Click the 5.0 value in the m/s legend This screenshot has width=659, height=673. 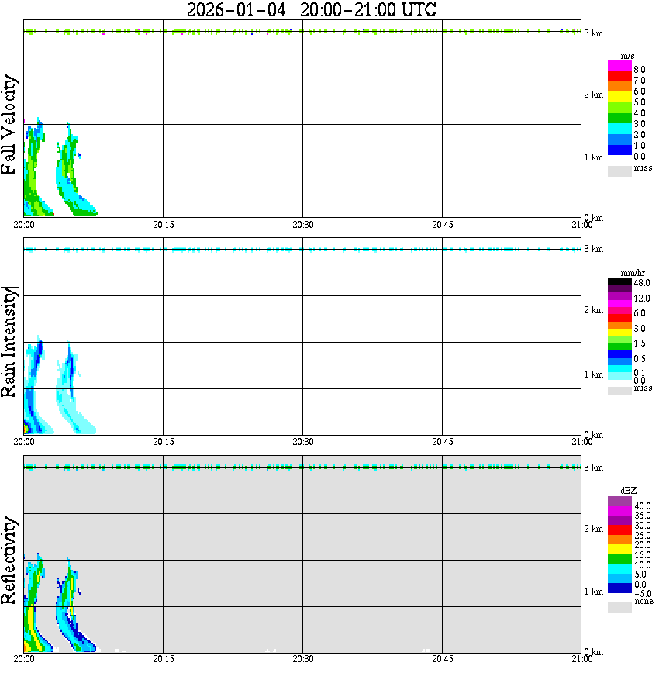[640, 102]
